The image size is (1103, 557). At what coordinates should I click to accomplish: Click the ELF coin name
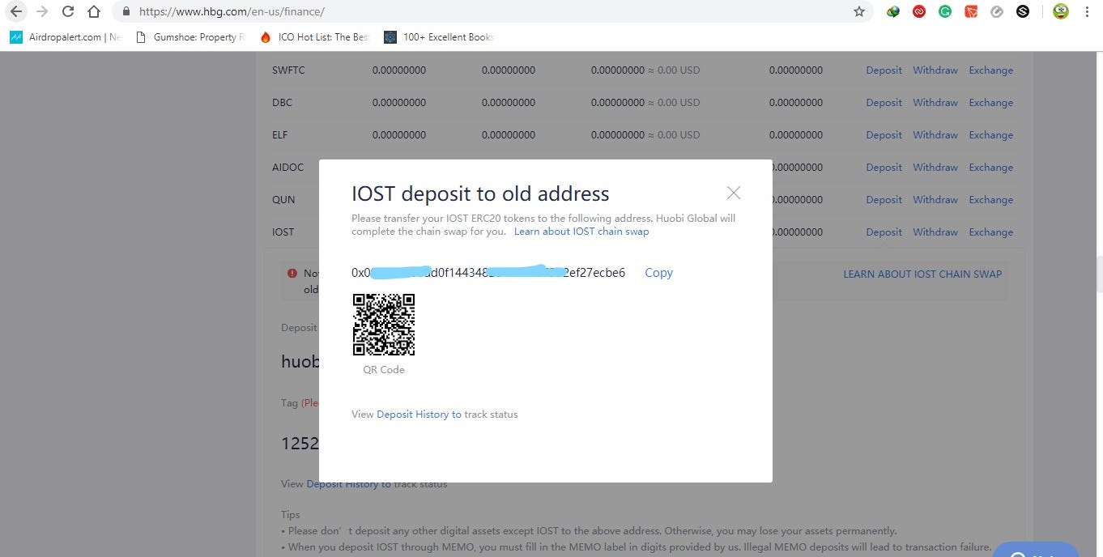pyautogui.click(x=279, y=135)
